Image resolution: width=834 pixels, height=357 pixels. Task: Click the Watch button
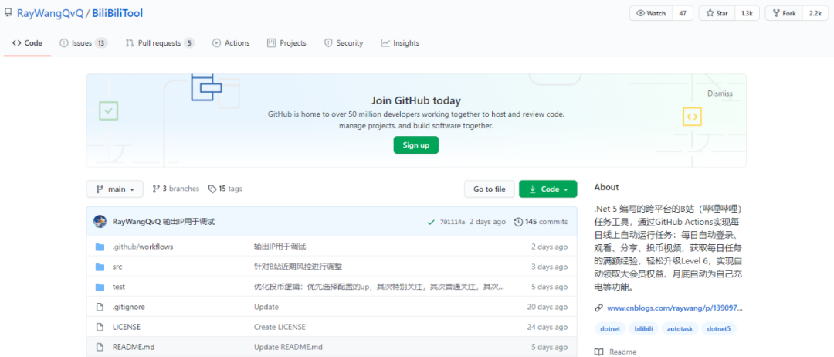[x=651, y=13]
